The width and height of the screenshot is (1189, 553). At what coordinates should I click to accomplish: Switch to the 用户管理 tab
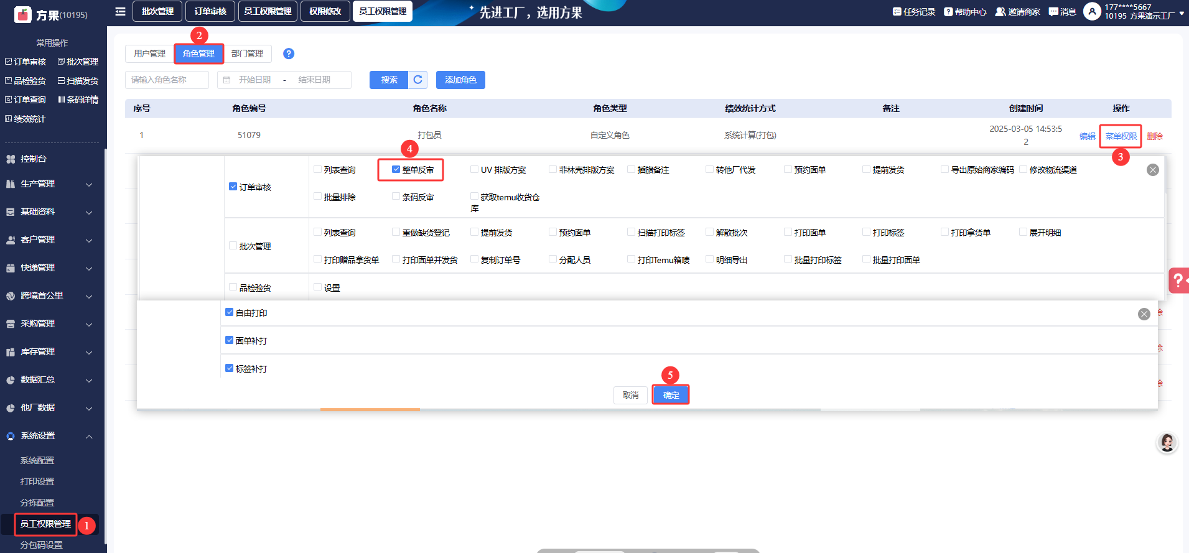[x=149, y=53]
